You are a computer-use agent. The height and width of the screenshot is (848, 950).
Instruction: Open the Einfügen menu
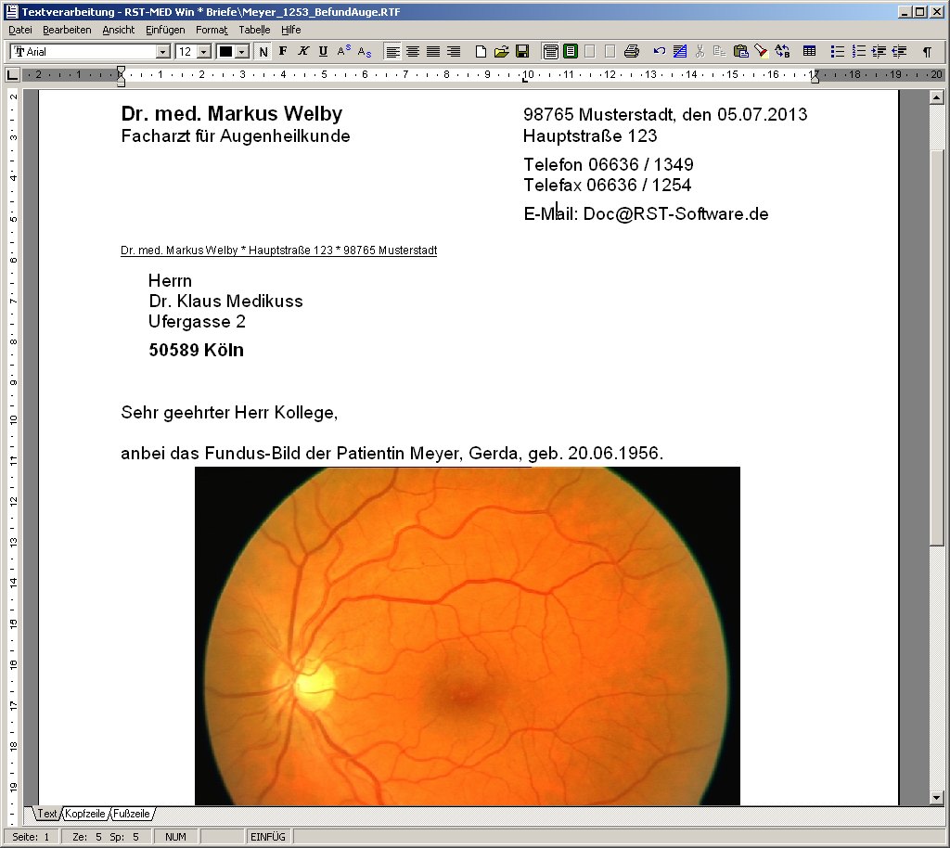(x=165, y=30)
